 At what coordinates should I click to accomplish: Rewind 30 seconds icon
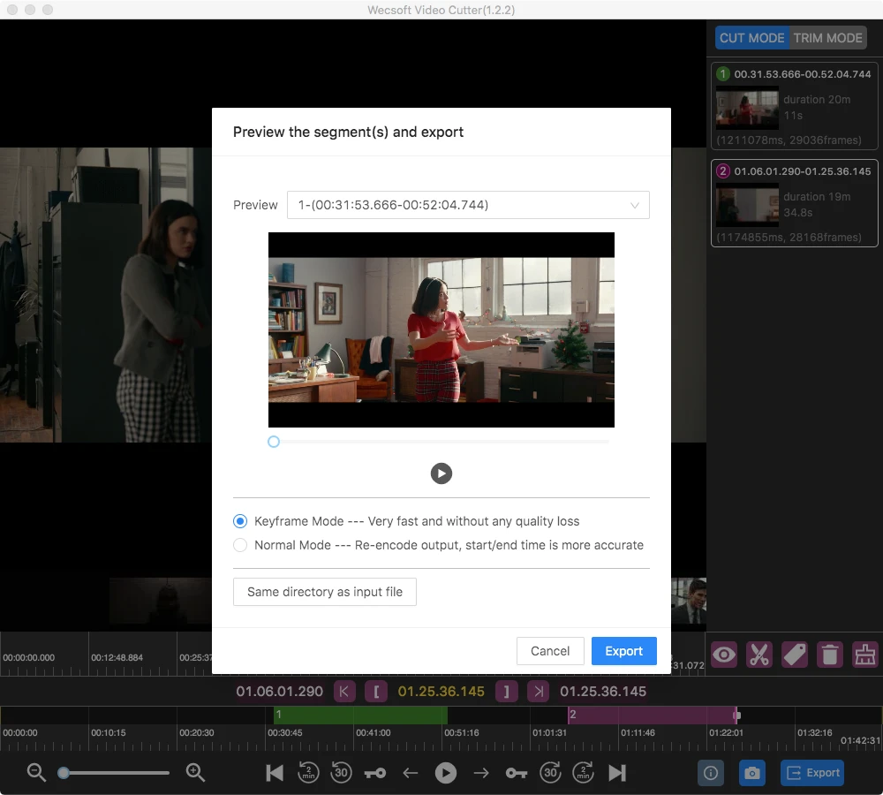341,773
